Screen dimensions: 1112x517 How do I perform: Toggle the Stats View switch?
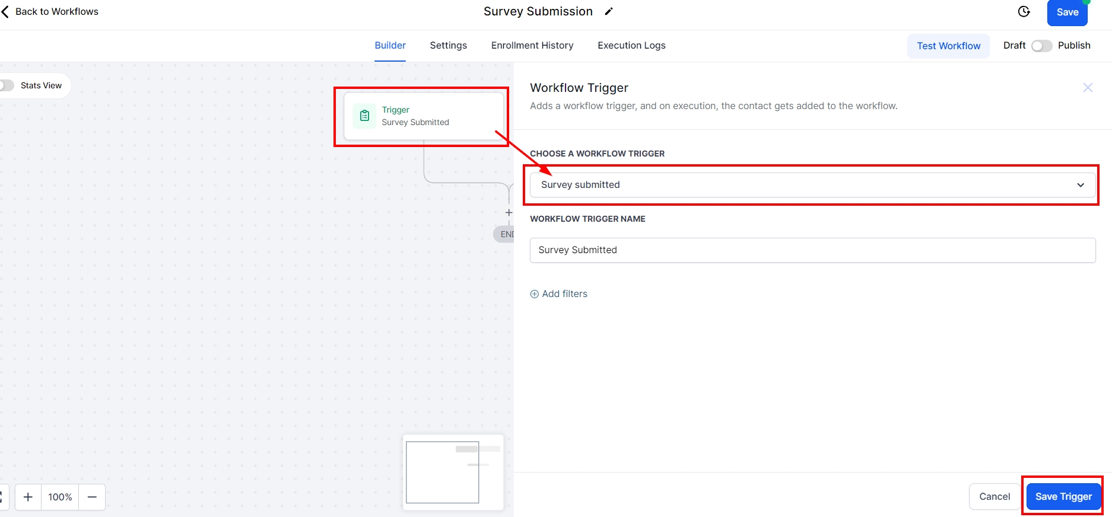[x=6, y=85]
